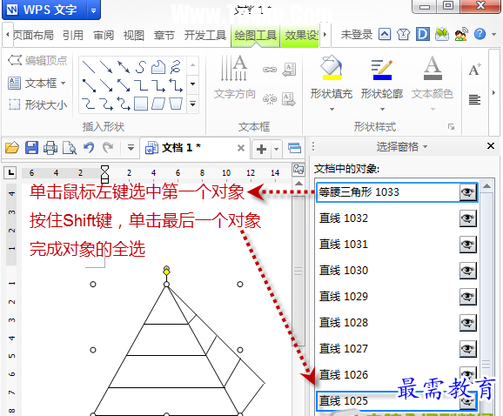Toggle visibility of 等腰三角形 1033
Viewport: 503px width, 416px height.
(467, 192)
